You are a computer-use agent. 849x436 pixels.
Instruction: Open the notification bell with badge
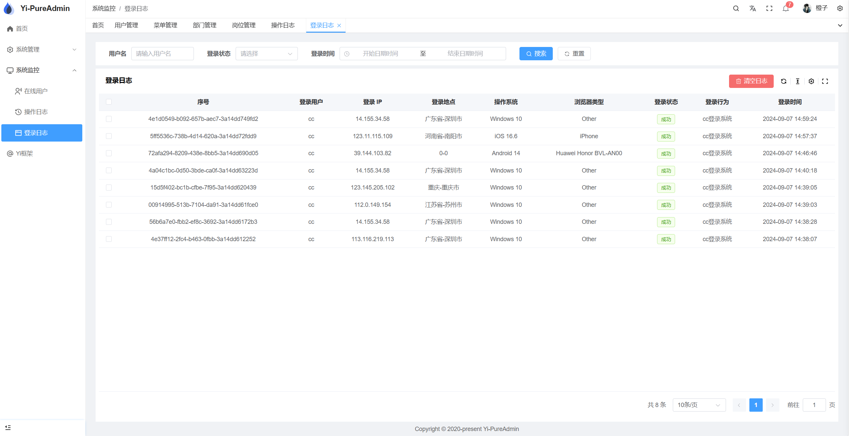(786, 9)
